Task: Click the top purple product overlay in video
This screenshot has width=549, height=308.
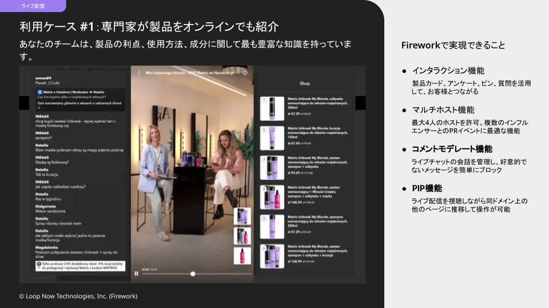Action: (242, 216)
